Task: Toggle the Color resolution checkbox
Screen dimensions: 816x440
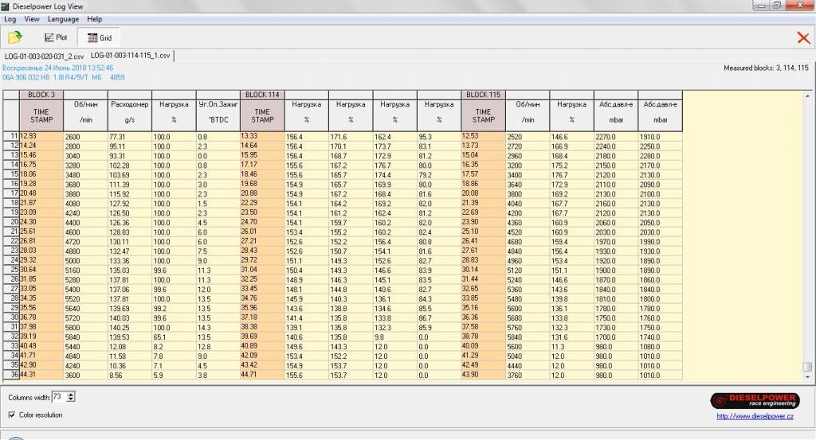Action: click(x=12, y=415)
